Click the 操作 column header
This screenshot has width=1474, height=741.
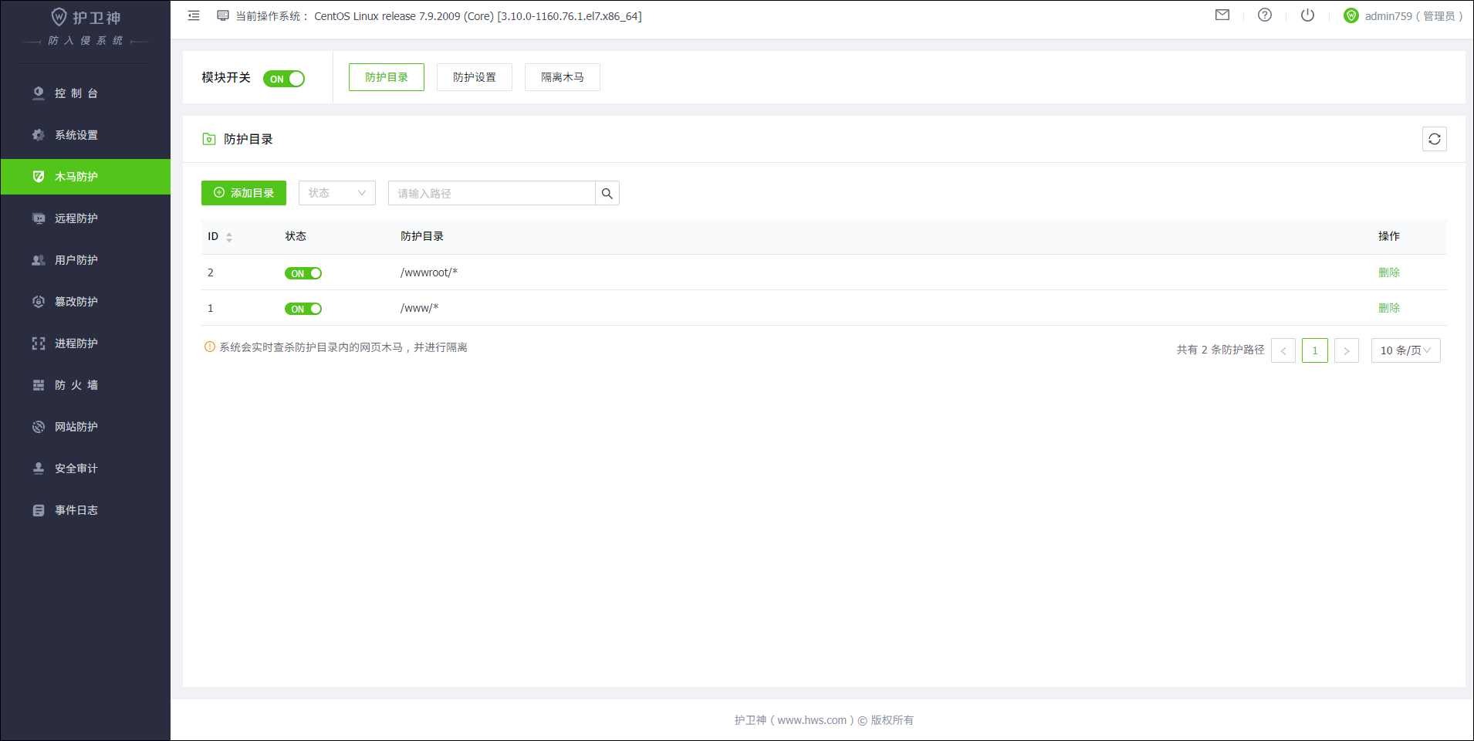(x=1389, y=236)
